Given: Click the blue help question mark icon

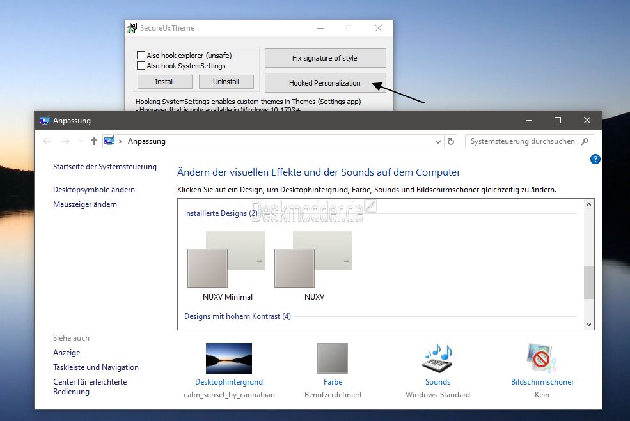Looking at the screenshot, I should click(x=595, y=159).
